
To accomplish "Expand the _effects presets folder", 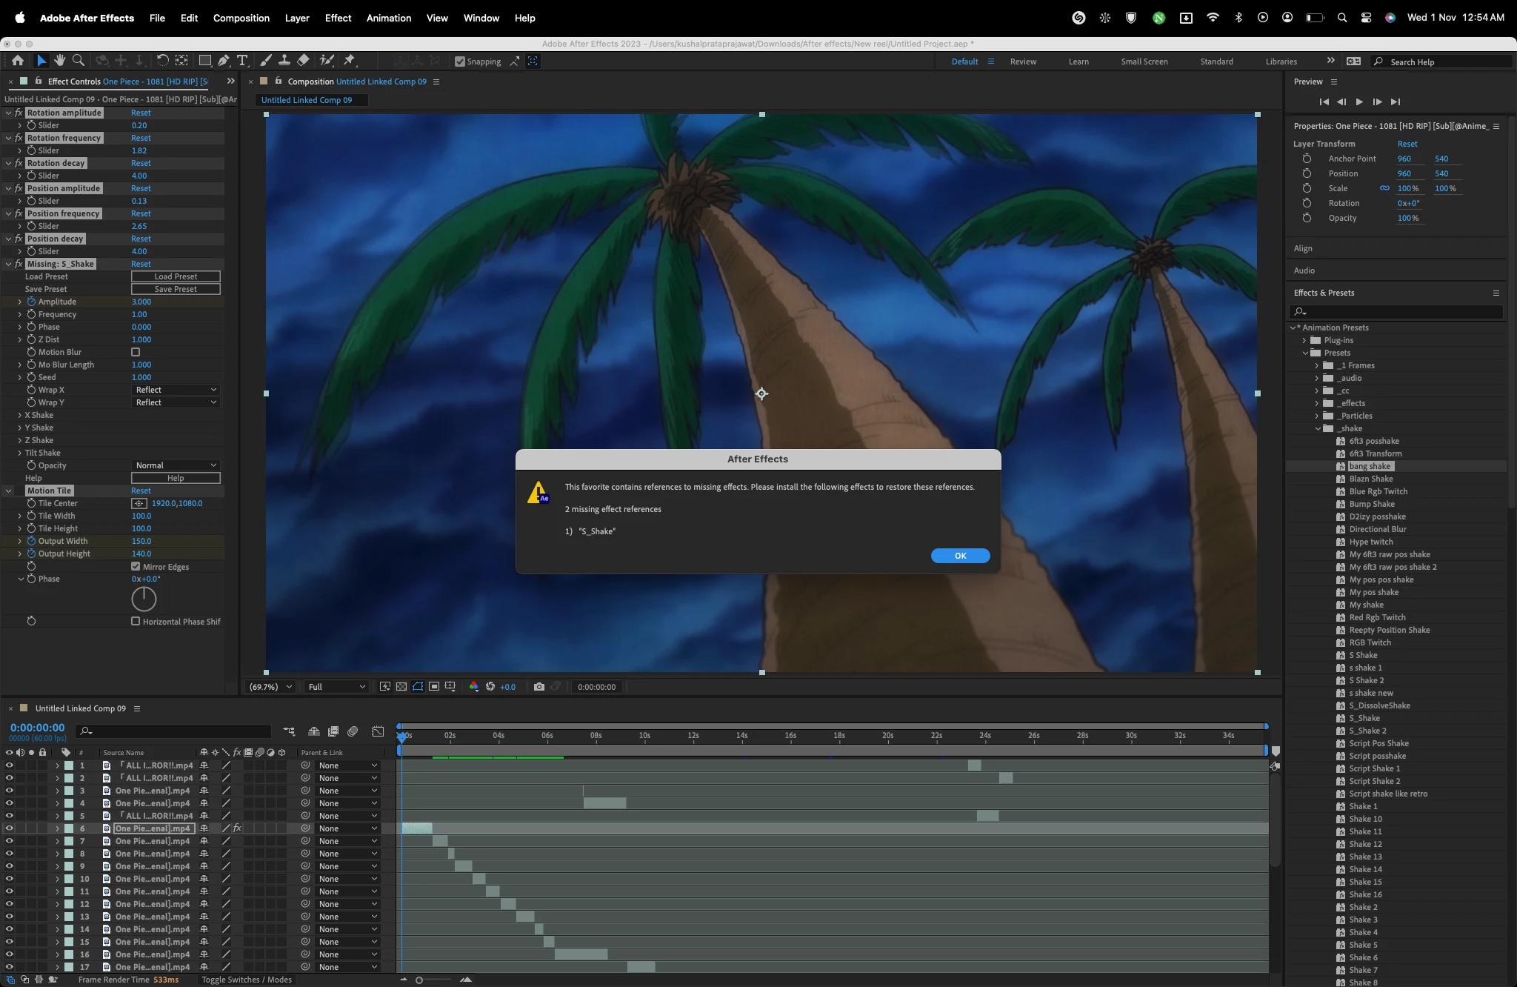I will [1317, 403].
